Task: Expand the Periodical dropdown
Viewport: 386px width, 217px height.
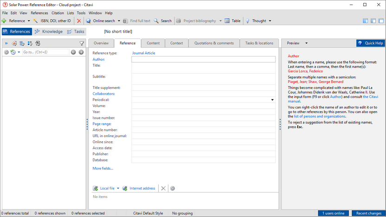Action: point(272,100)
